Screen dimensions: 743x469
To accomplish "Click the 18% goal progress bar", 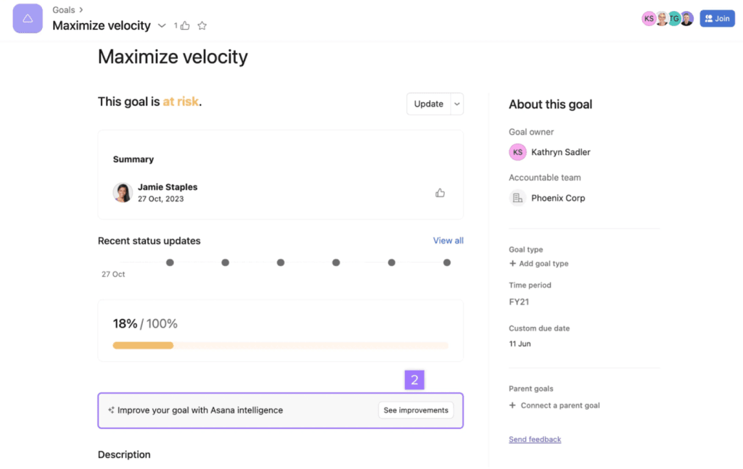I will click(x=280, y=346).
